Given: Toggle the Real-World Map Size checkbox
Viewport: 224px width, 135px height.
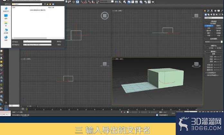Looking at the screenshot, I should (x=206, y=75).
